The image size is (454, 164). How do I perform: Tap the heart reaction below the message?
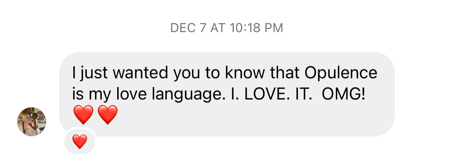[x=80, y=141]
